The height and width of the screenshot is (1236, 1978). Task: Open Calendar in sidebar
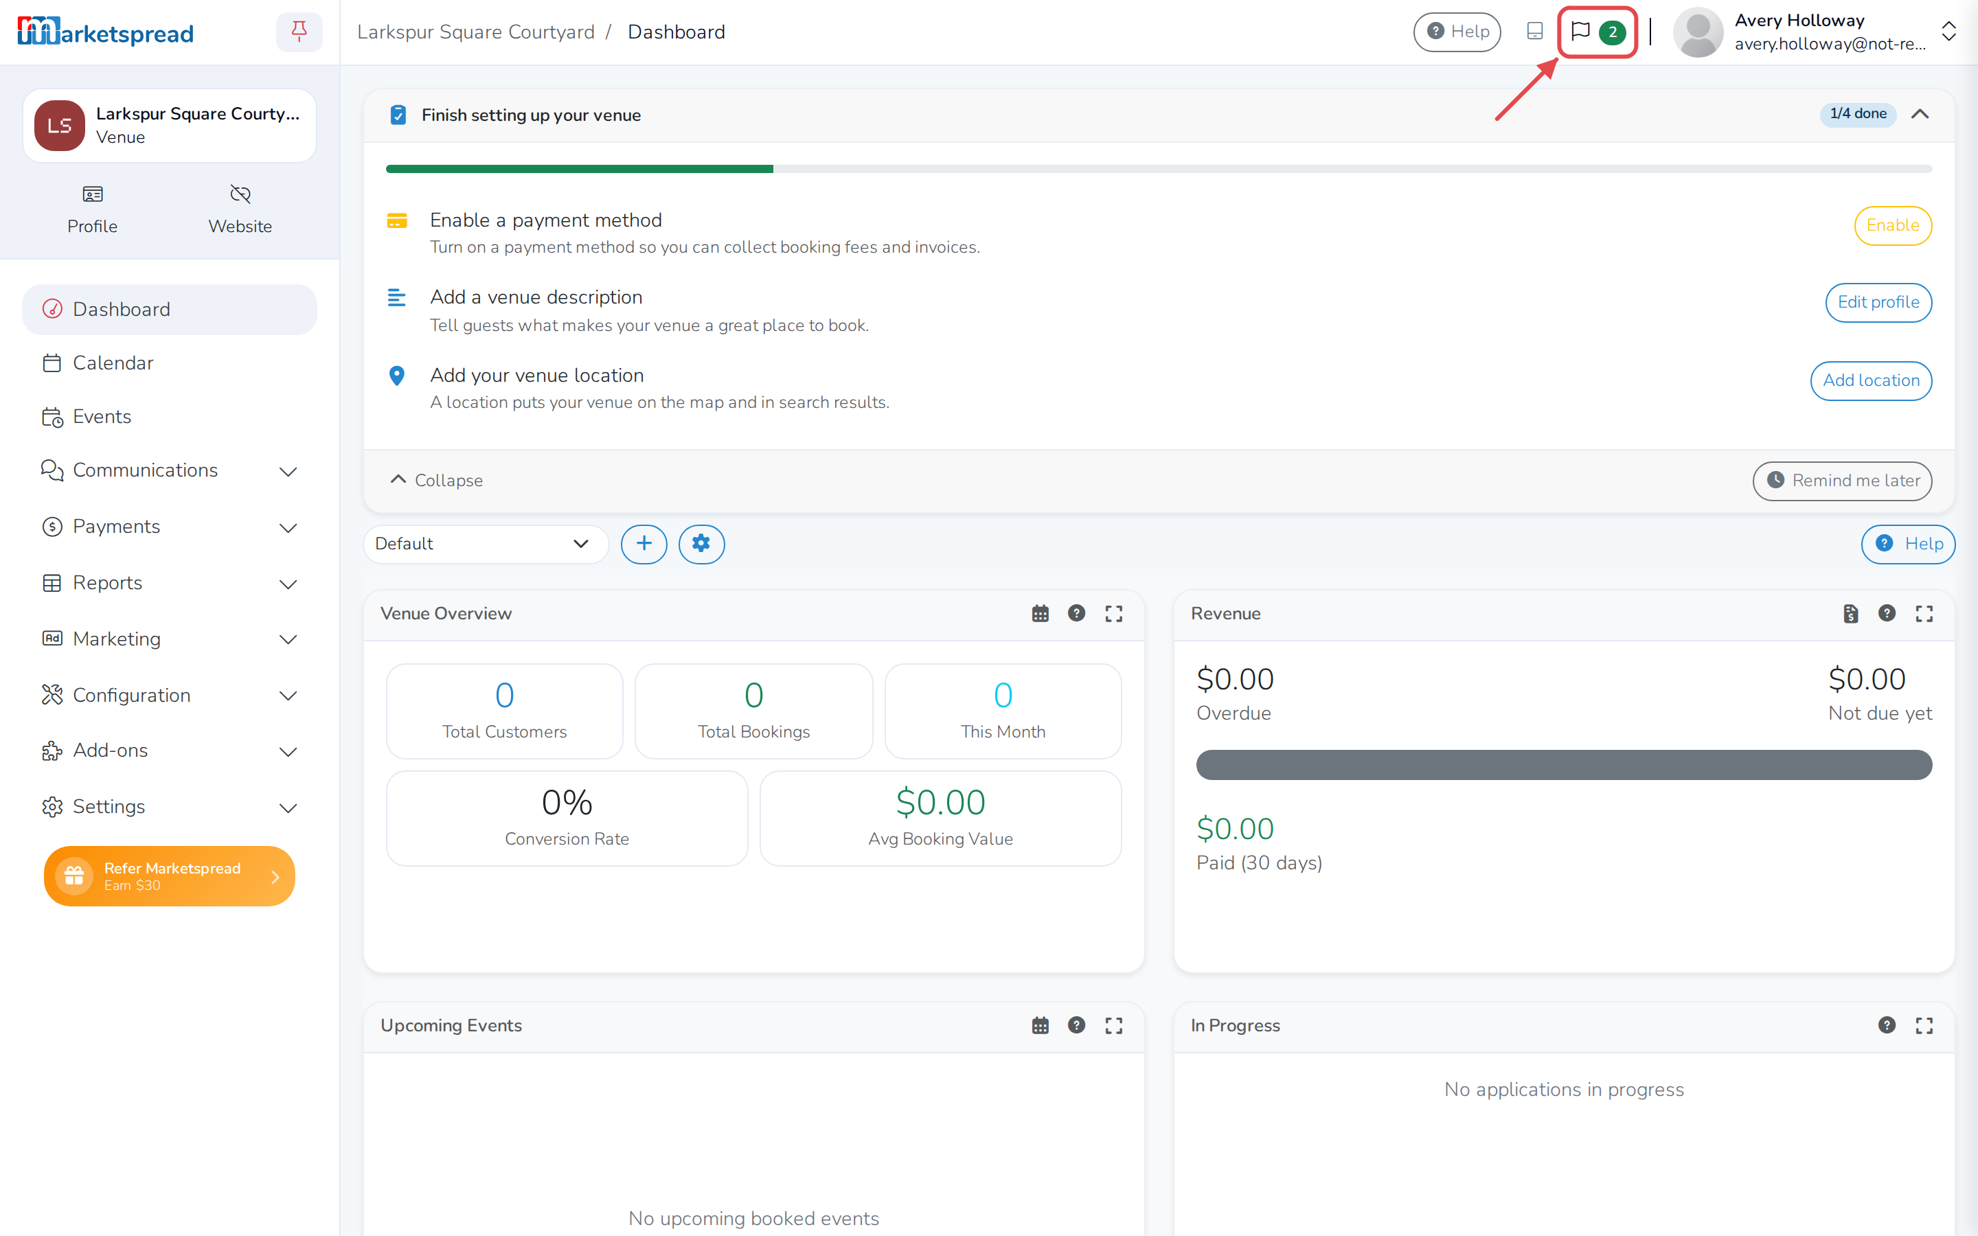(x=169, y=363)
